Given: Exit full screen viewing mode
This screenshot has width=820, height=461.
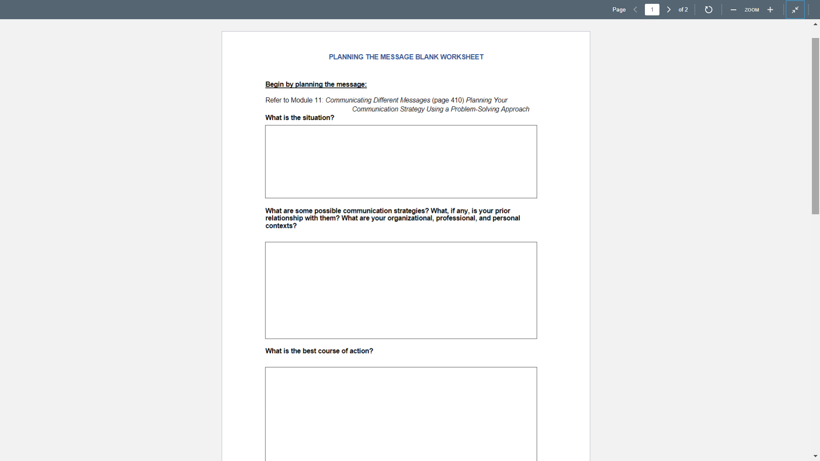Looking at the screenshot, I should pos(795,9).
